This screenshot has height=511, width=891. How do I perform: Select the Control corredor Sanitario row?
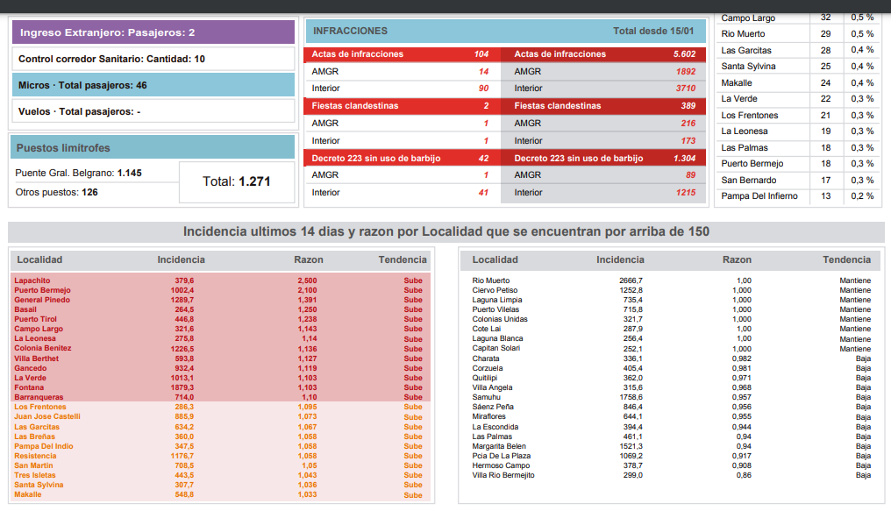coord(153,59)
